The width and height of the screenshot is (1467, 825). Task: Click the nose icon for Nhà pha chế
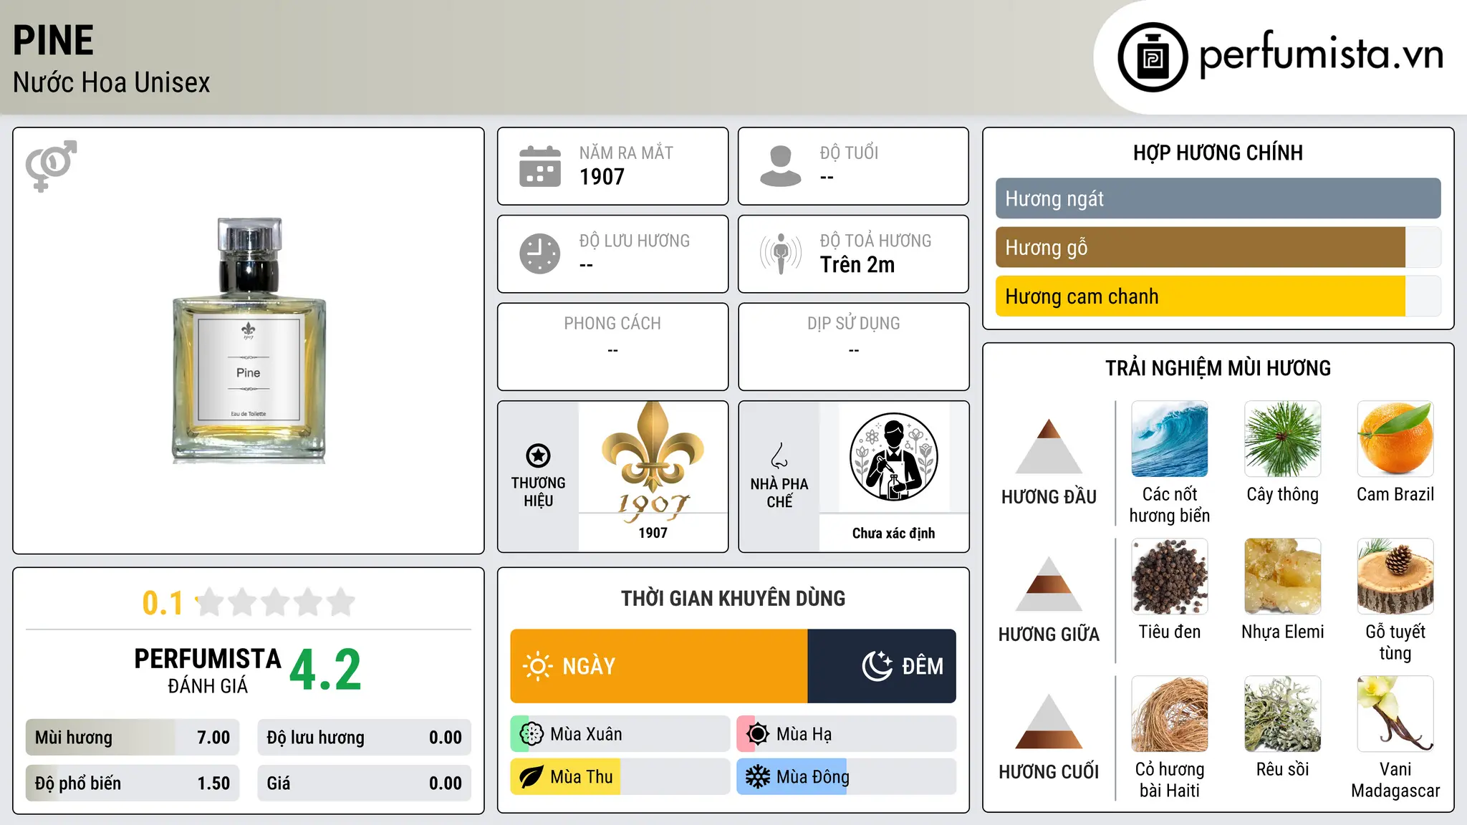click(779, 455)
